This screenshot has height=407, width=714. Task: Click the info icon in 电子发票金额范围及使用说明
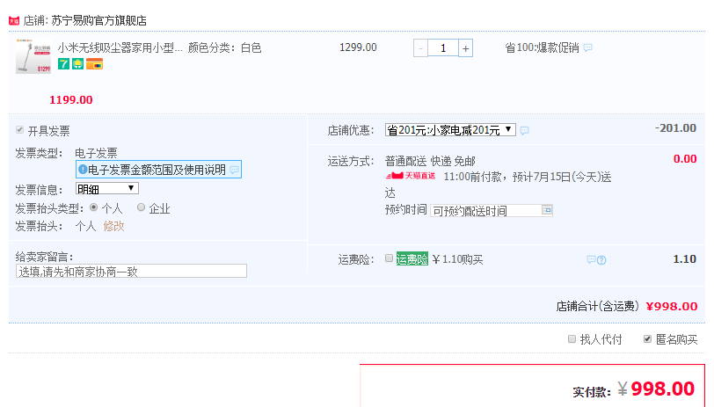(83, 170)
